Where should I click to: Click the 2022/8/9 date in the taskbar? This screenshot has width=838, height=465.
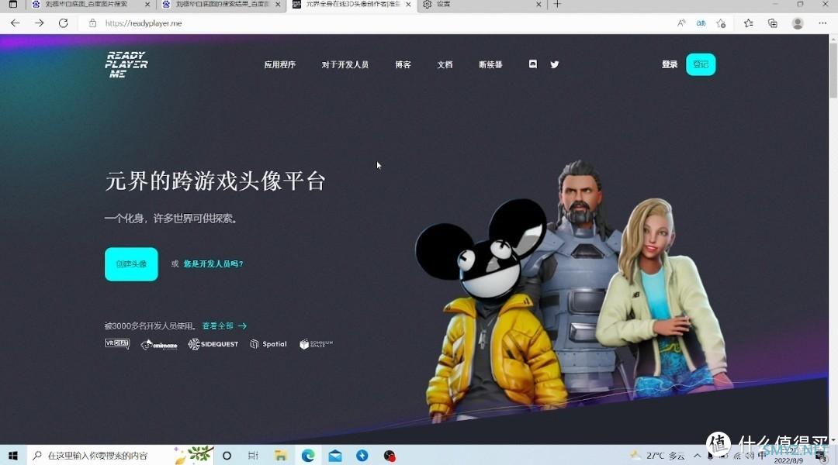(x=788, y=460)
